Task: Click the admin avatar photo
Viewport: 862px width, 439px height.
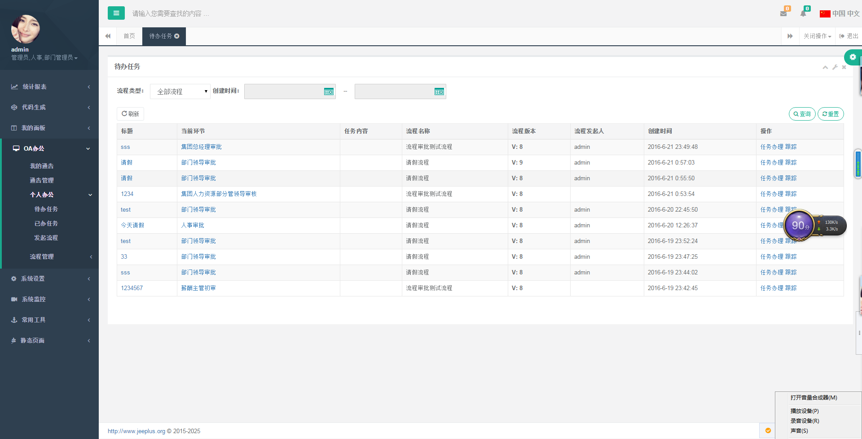Action: click(x=26, y=29)
